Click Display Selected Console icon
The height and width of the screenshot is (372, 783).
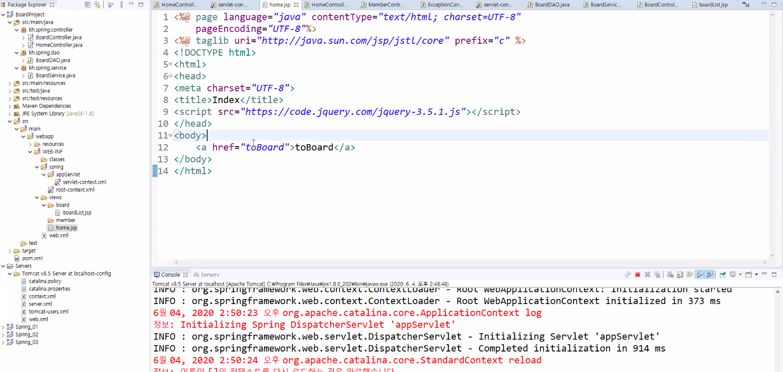(x=733, y=275)
